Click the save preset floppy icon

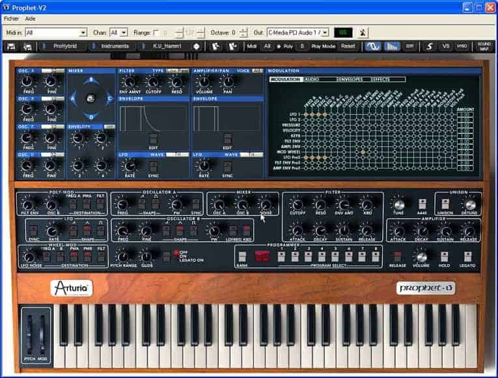pos(10,46)
